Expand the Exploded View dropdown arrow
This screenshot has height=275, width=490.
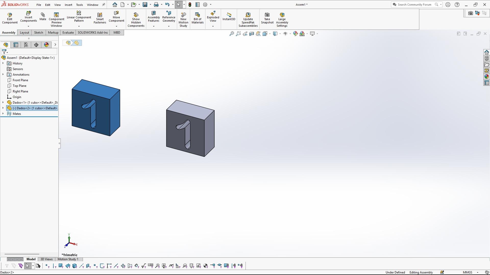[213, 26]
